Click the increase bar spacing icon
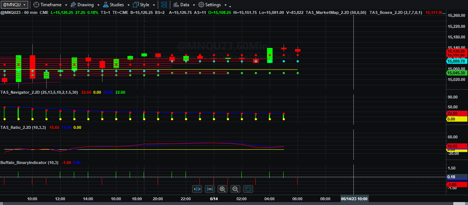This screenshot has height=205, width=468. pyautogui.click(x=210, y=189)
